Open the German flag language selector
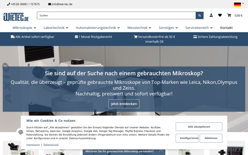Viewport: 248px width, 155px height. pyautogui.click(x=239, y=4)
